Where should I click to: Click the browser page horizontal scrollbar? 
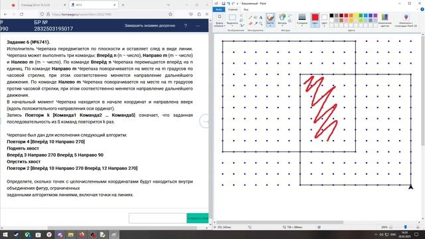[122, 228]
